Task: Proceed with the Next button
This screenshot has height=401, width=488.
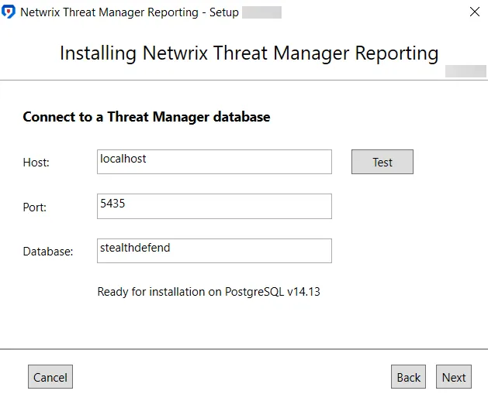Action: click(454, 377)
